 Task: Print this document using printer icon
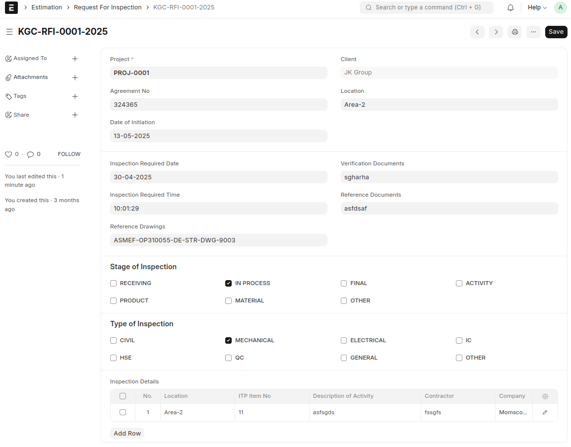coord(514,32)
